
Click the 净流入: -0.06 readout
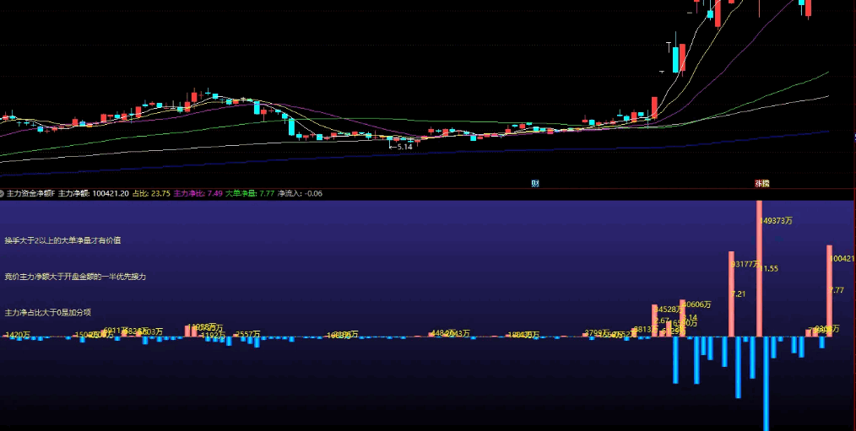coord(301,194)
